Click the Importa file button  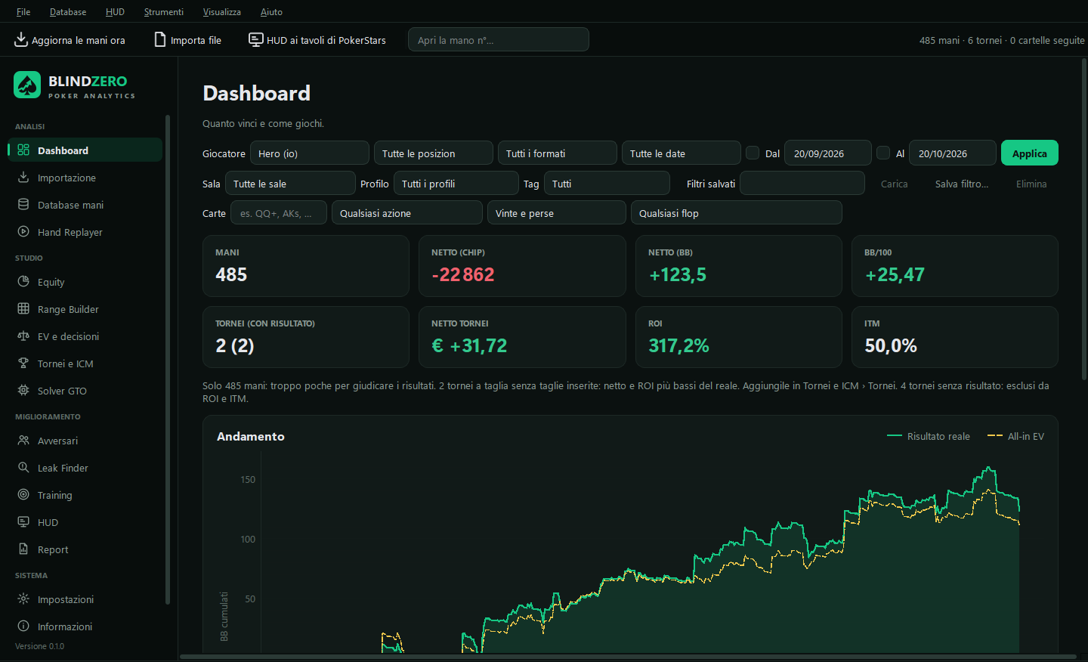(x=188, y=40)
